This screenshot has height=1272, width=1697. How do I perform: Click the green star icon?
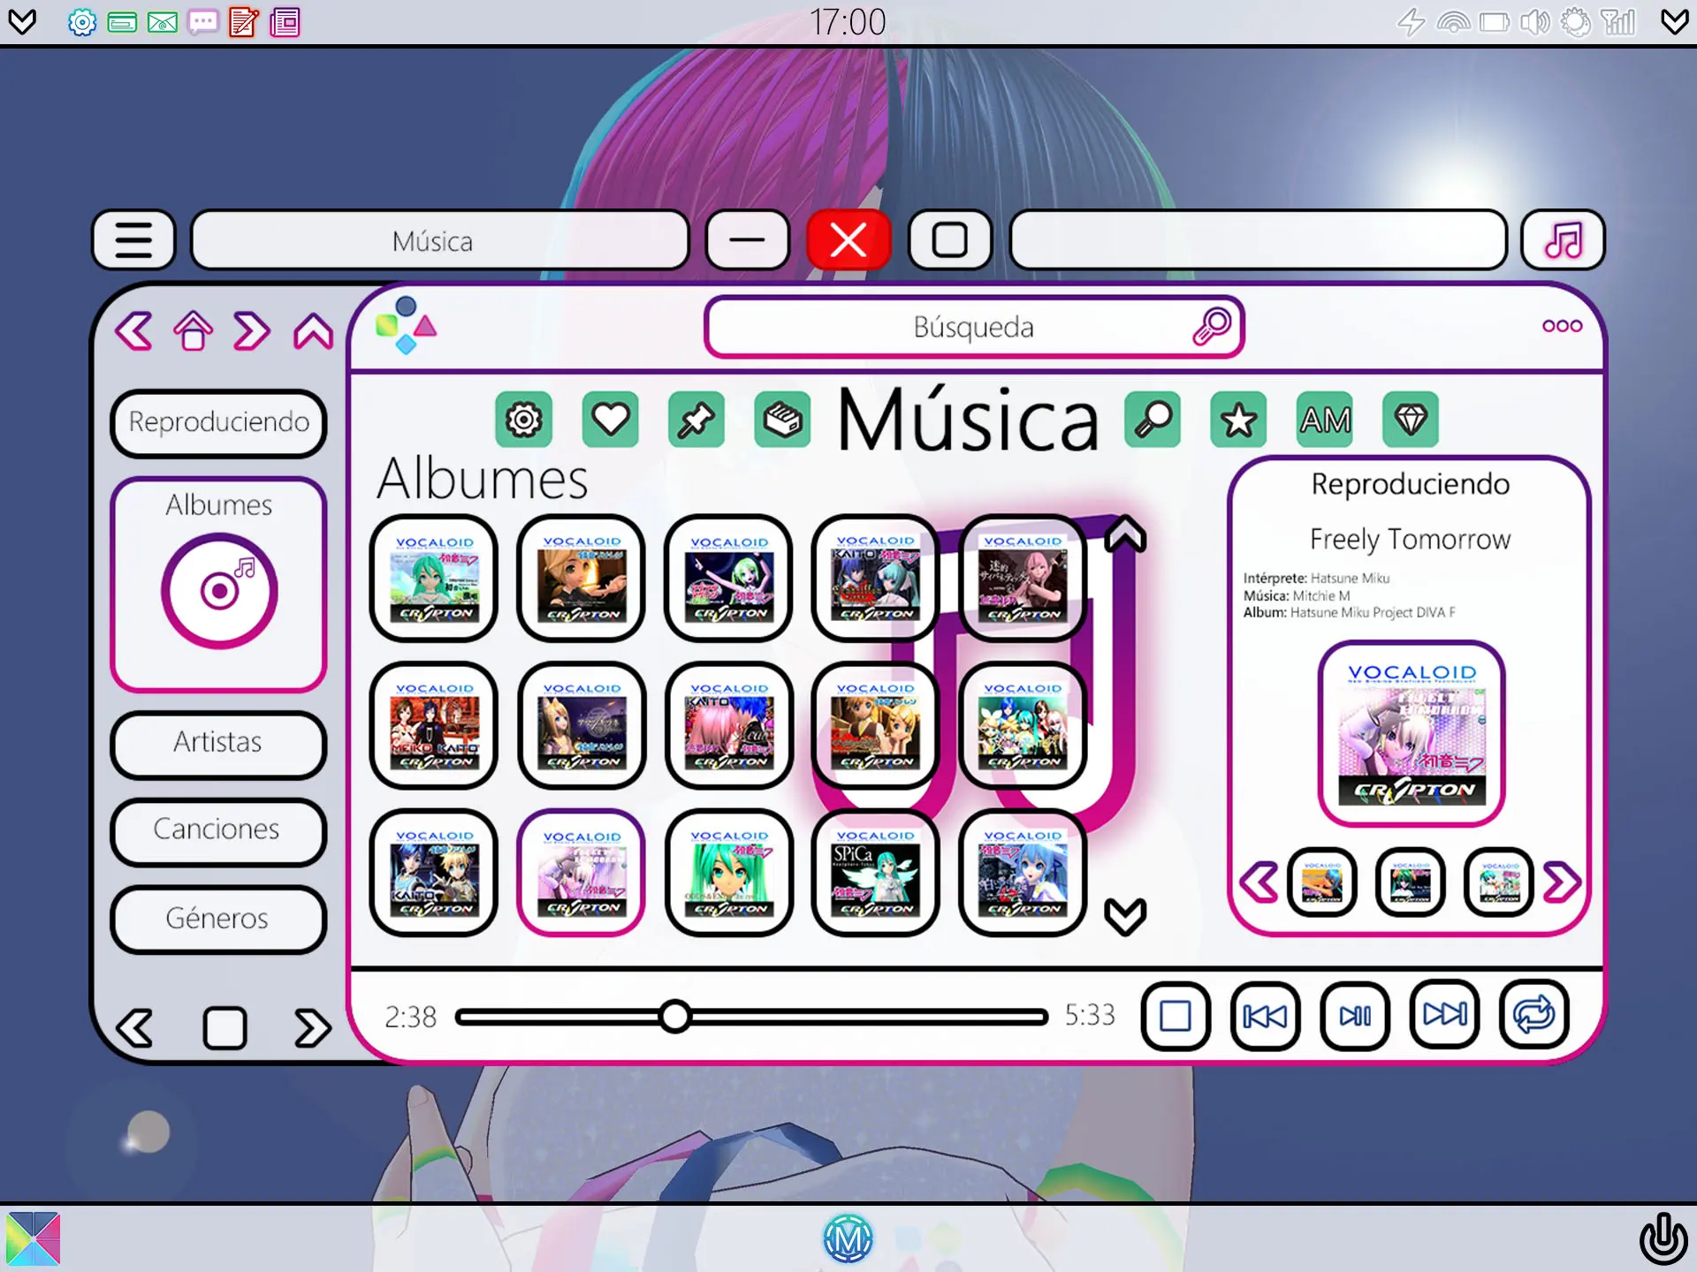[1238, 420]
